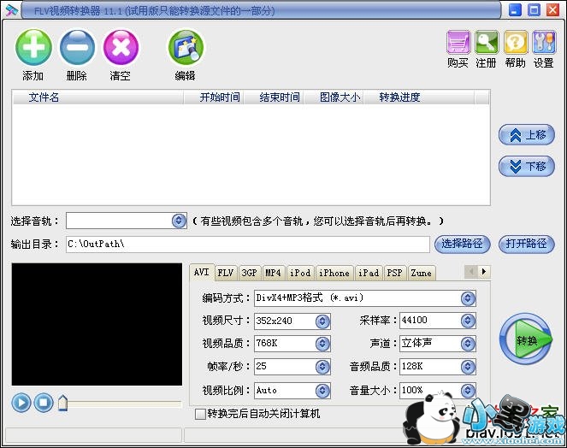Click the 文件名 column header

pos(97,97)
